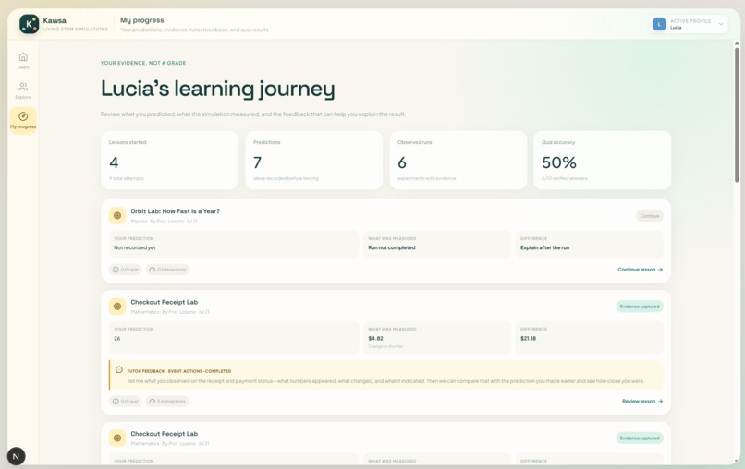Screen dimensions: 745x469
Task: Click the 'Orbit Lab: How Fast Is a Year?' title
Action: coord(176,211)
